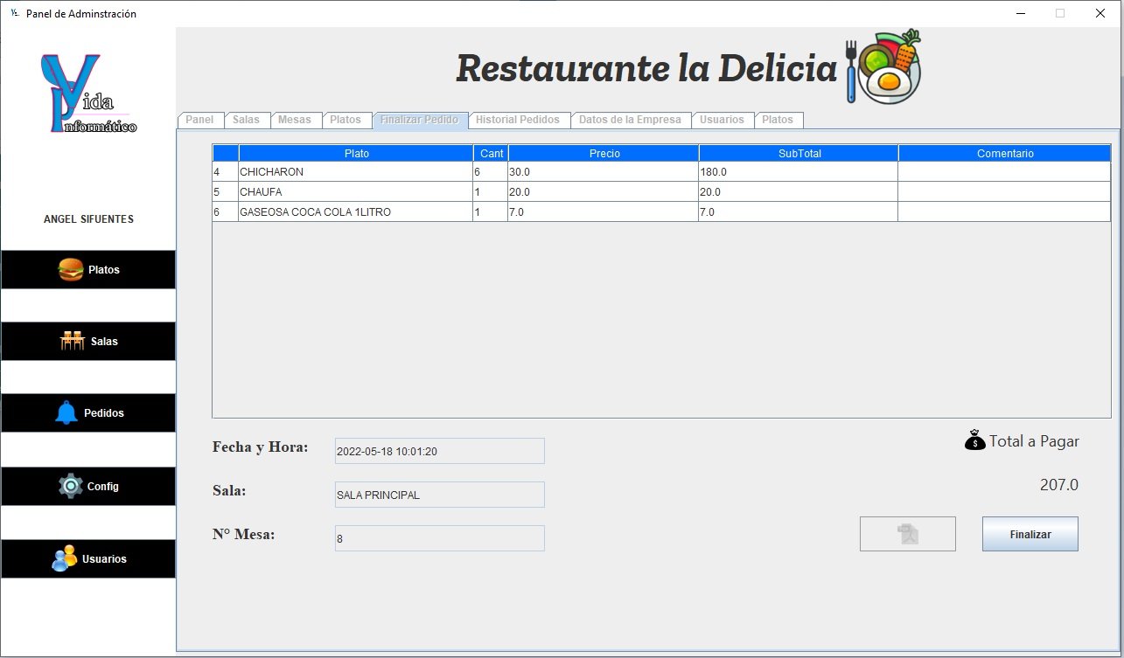Click the money bag icon next to Total a Pagar
This screenshot has height=658, width=1124.
pyautogui.click(x=974, y=440)
